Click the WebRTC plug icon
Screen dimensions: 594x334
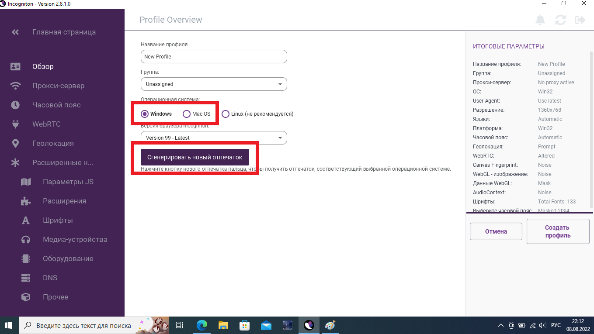(x=15, y=124)
